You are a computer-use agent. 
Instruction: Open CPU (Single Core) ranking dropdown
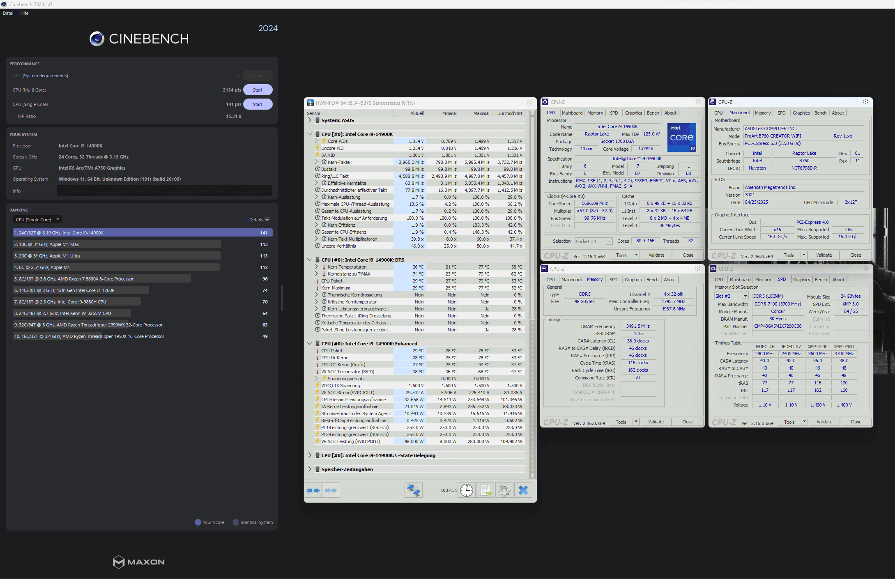click(38, 220)
